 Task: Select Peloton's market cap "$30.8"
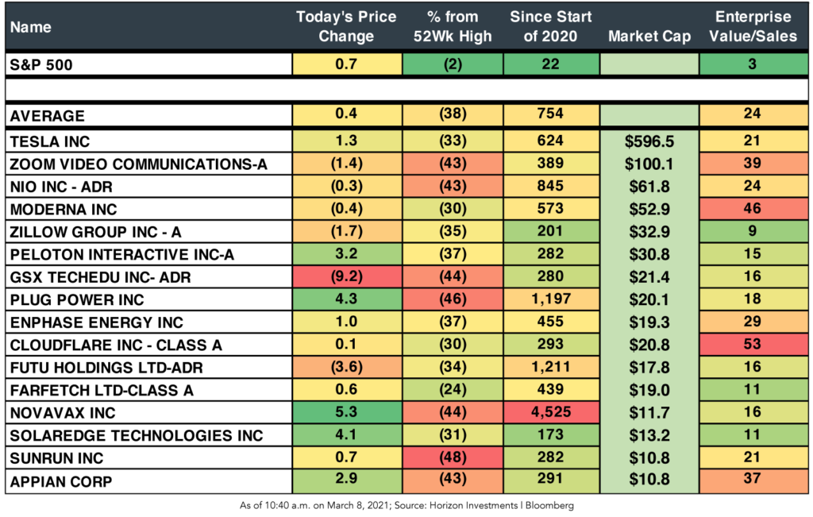tap(649, 255)
